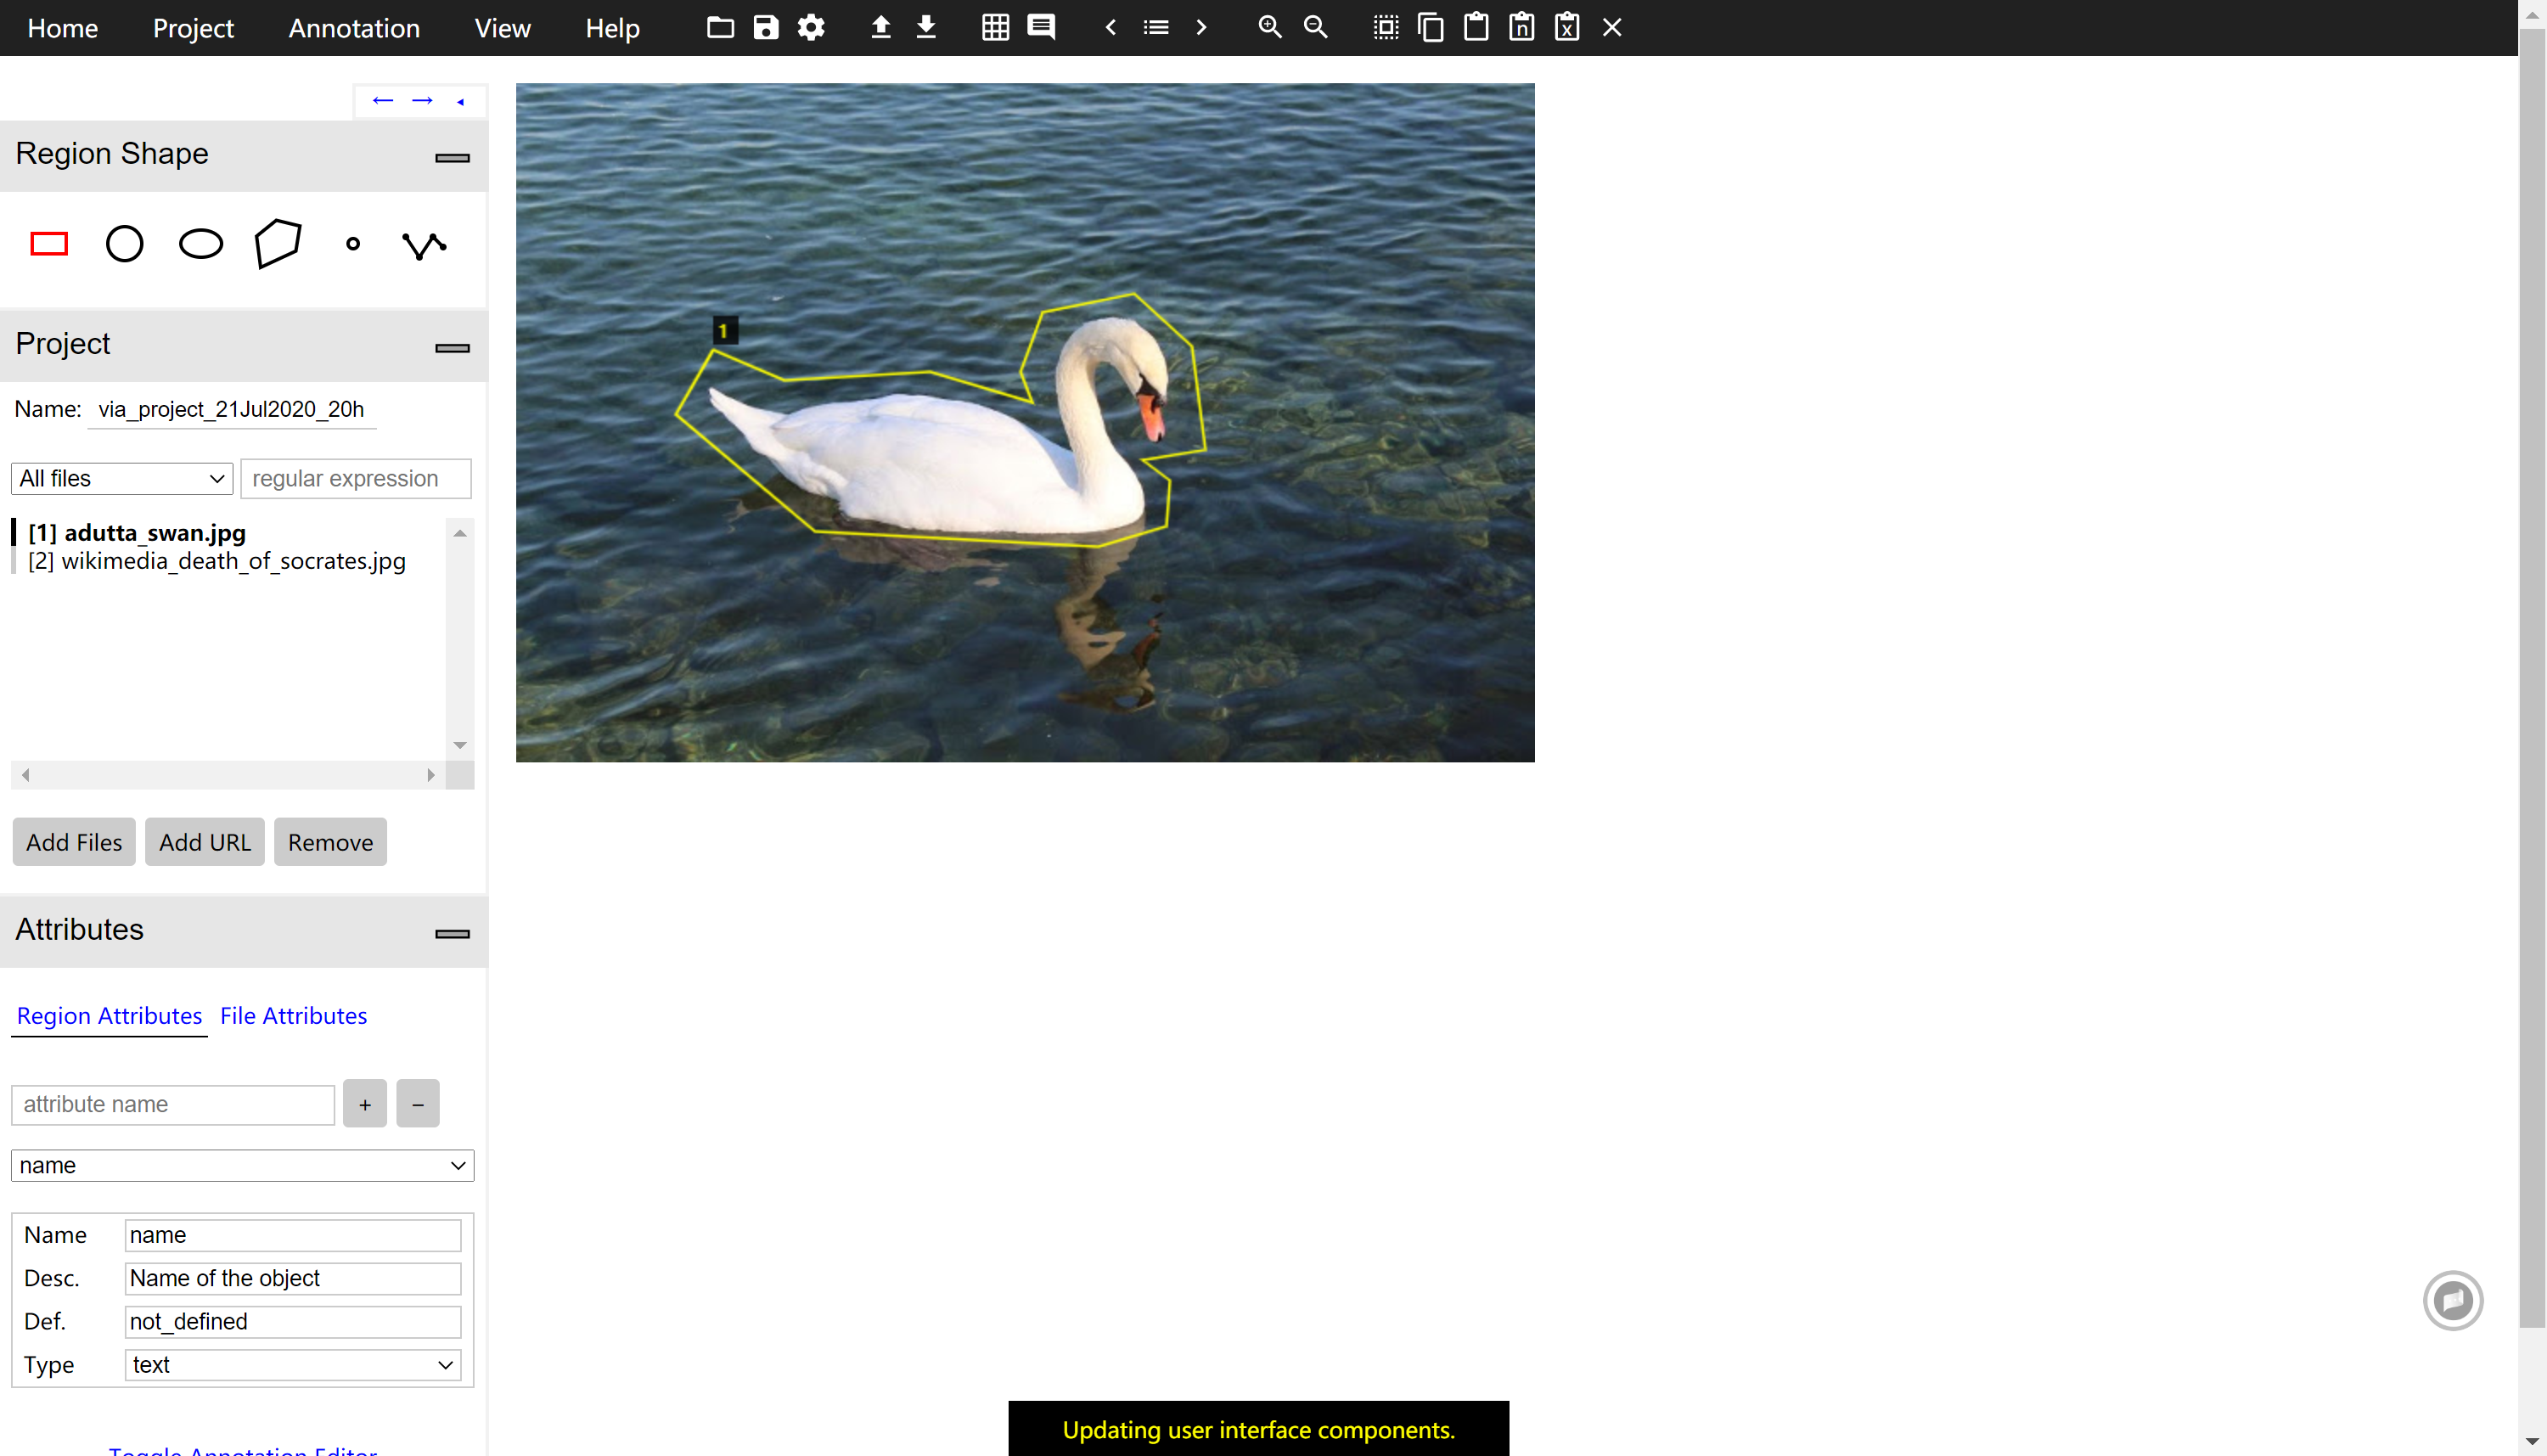Click the file list scroll-up arrow
This screenshot has width=2547, height=1456.
pyautogui.click(x=460, y=533)
